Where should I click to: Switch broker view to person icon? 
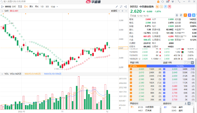tap(185, 104)
